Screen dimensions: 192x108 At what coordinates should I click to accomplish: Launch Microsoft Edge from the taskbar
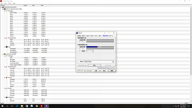17,106
